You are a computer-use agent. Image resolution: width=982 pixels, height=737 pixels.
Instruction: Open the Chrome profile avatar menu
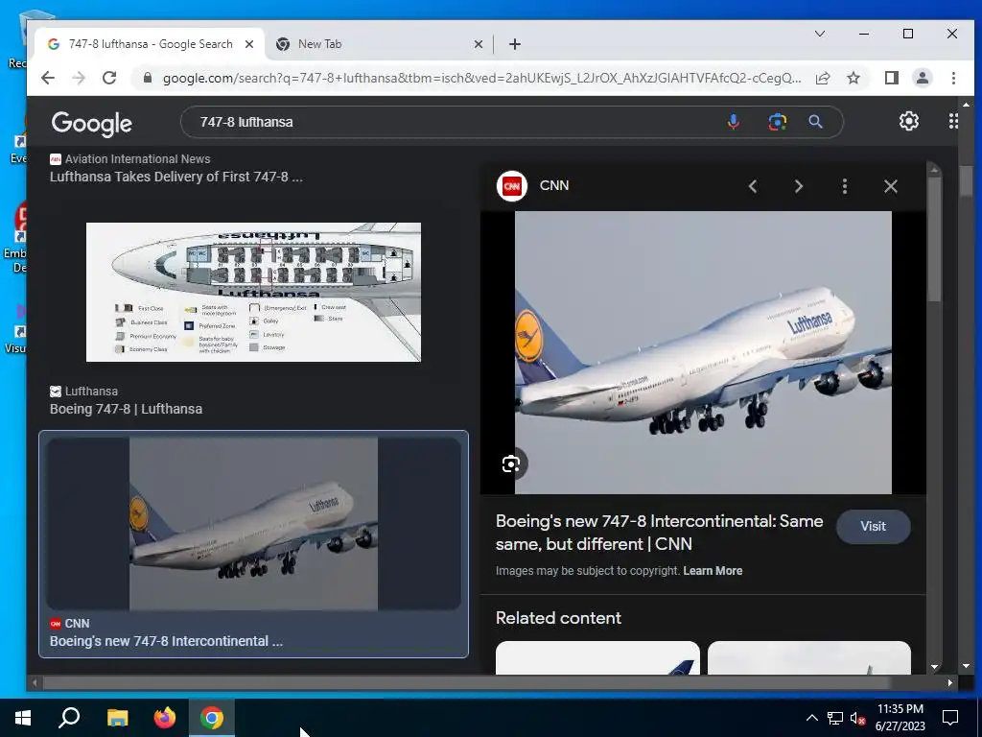[x=922, y=78]
